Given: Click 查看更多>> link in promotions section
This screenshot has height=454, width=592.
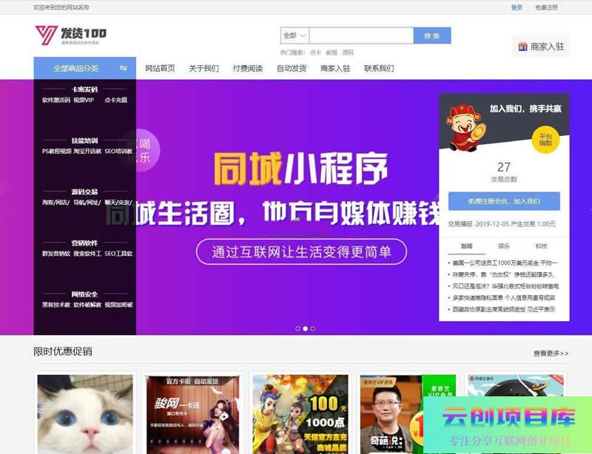Looking at the screenshot, I should [551, 353].
